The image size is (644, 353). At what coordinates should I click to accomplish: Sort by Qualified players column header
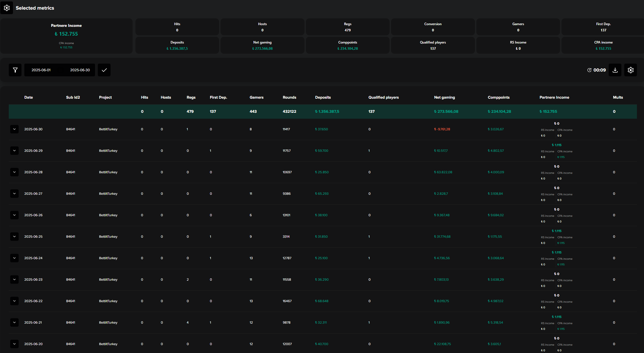384,97
